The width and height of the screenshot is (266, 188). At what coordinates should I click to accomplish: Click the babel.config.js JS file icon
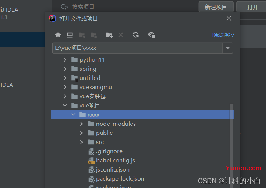[x=91, y=161]
